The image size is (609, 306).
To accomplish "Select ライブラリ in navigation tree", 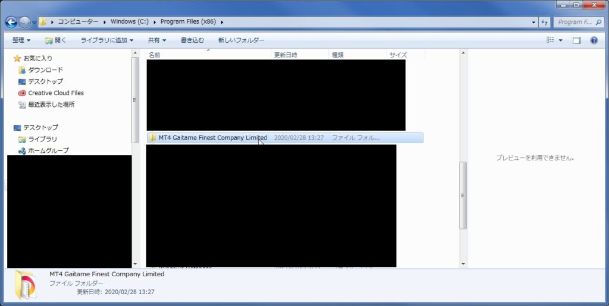I will point(43,139).
